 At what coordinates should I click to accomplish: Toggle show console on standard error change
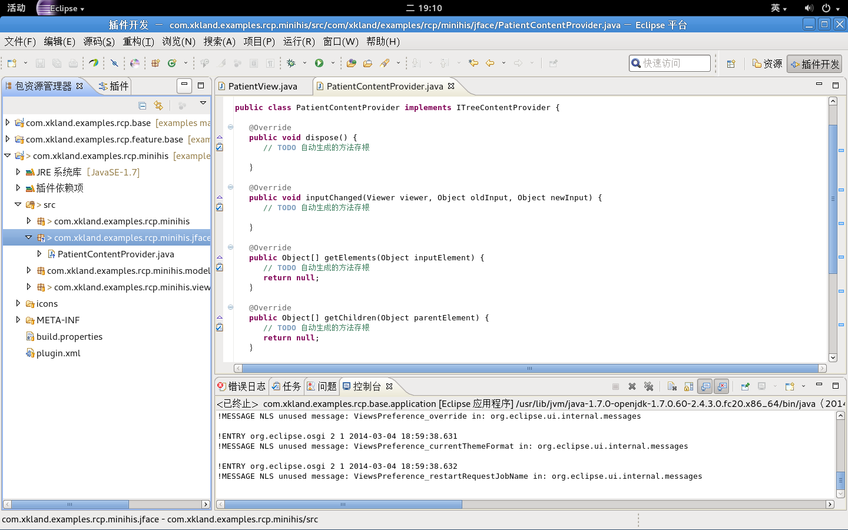point(721,386)
